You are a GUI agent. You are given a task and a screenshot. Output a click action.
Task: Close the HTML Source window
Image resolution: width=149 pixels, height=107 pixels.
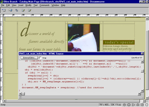[142, 53]
